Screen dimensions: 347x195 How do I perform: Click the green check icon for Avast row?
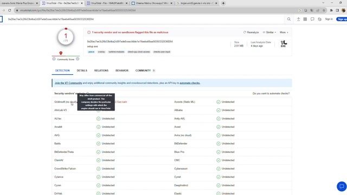coord(219,127)
